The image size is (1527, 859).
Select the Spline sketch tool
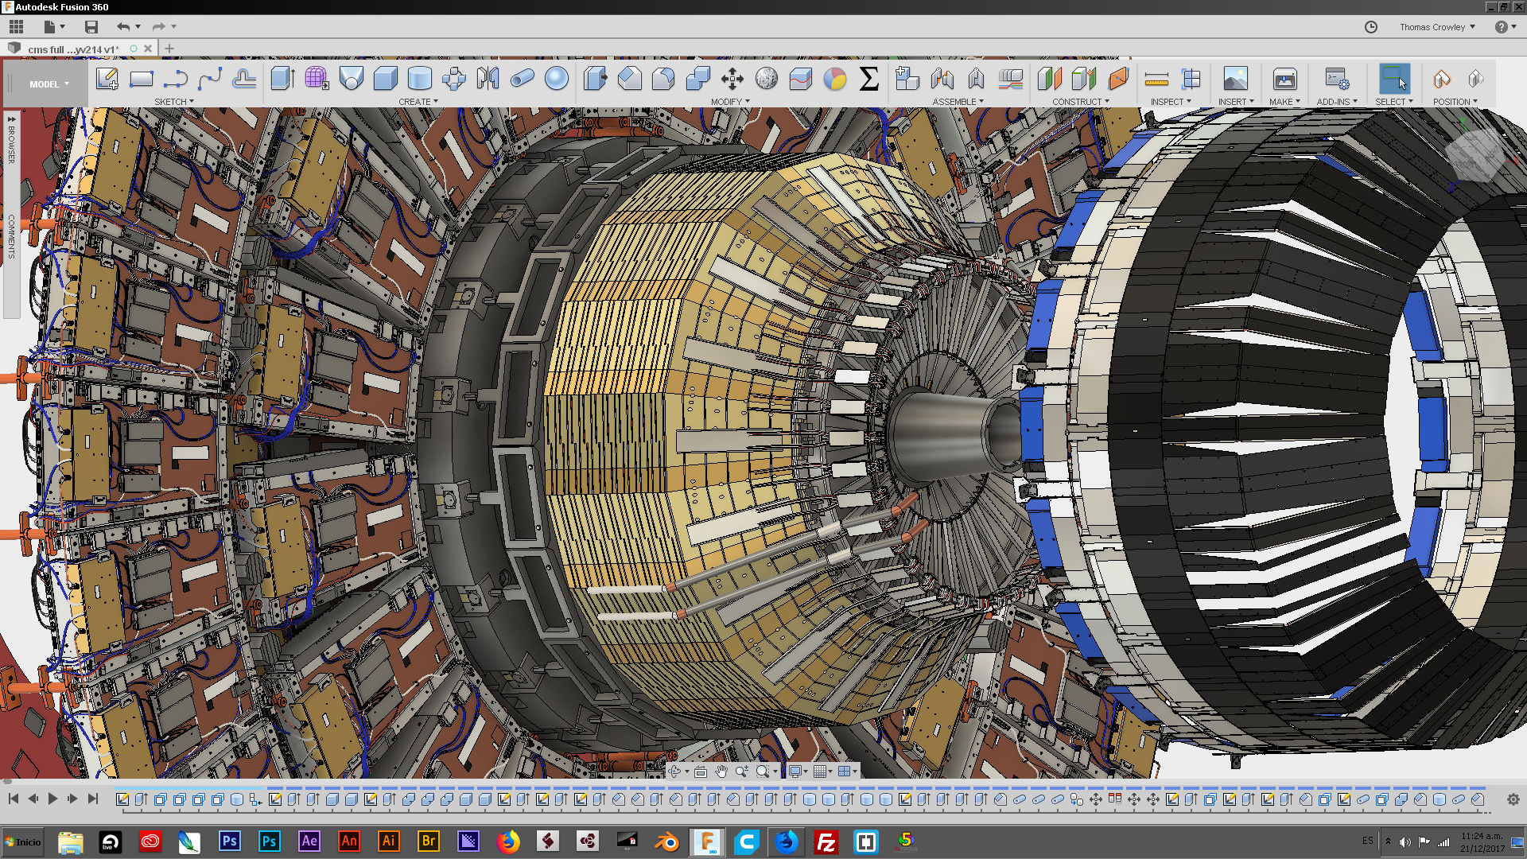(210, 79)
